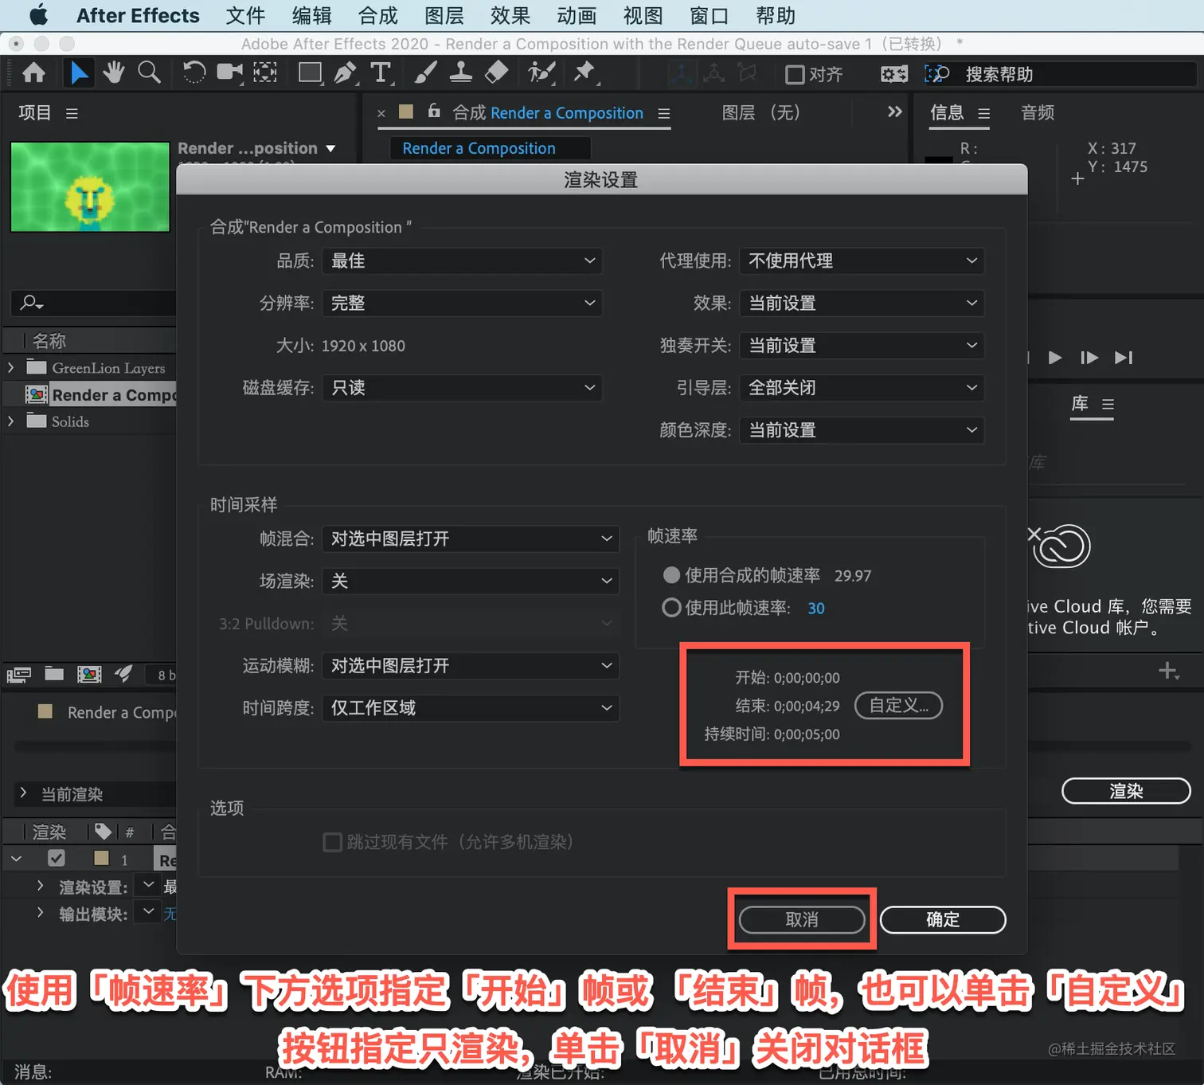Open the Apple menu

(38, 15)
